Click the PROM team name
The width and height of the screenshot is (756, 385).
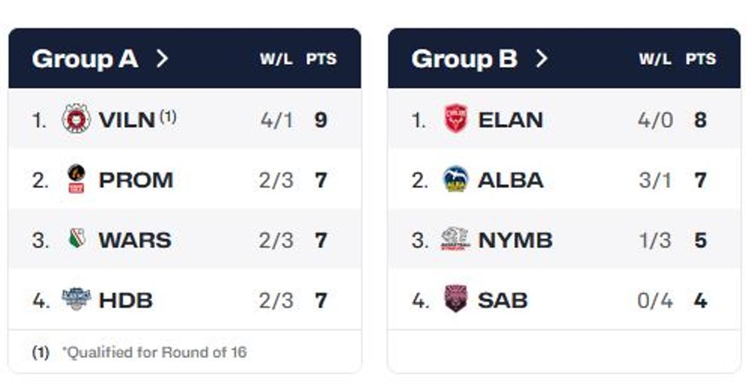[x=135, y=180]
